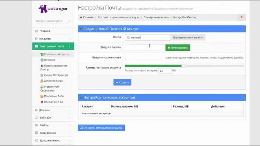Click the Нет почтовых аккаунтов row
Image resolution: width=260 pixels, height=146 pixels.
pos(162,114)
